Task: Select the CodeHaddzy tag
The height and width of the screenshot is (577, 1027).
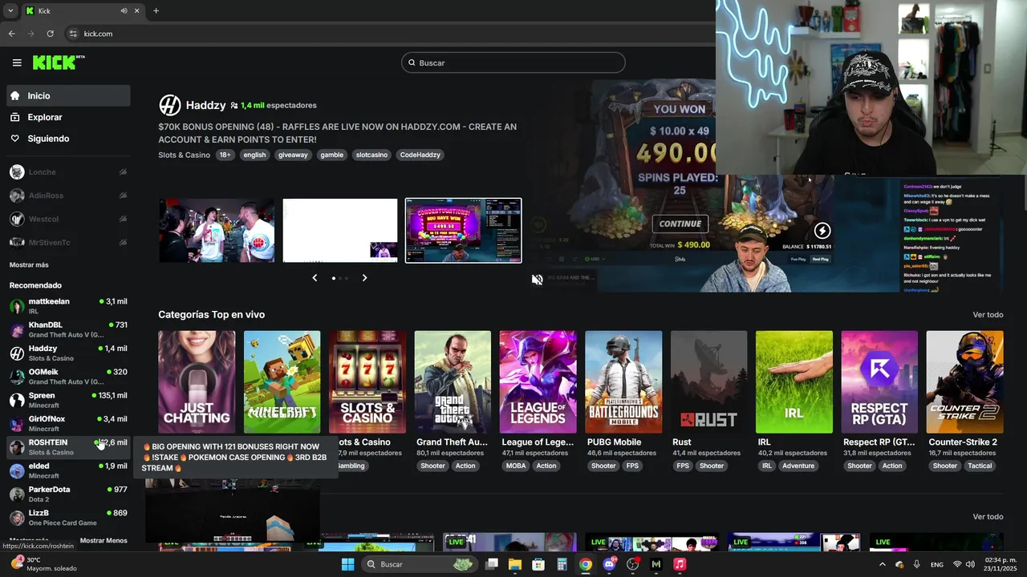Action: pyautogui.click(x=420, y=155)
